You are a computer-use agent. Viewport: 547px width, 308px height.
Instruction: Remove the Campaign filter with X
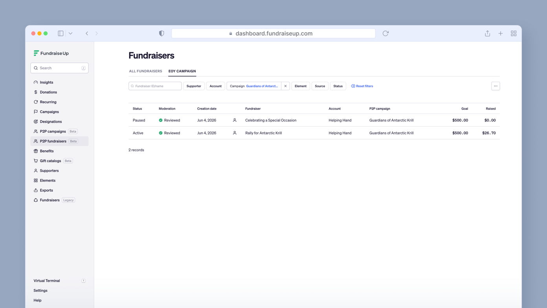[x=286, y=86]
